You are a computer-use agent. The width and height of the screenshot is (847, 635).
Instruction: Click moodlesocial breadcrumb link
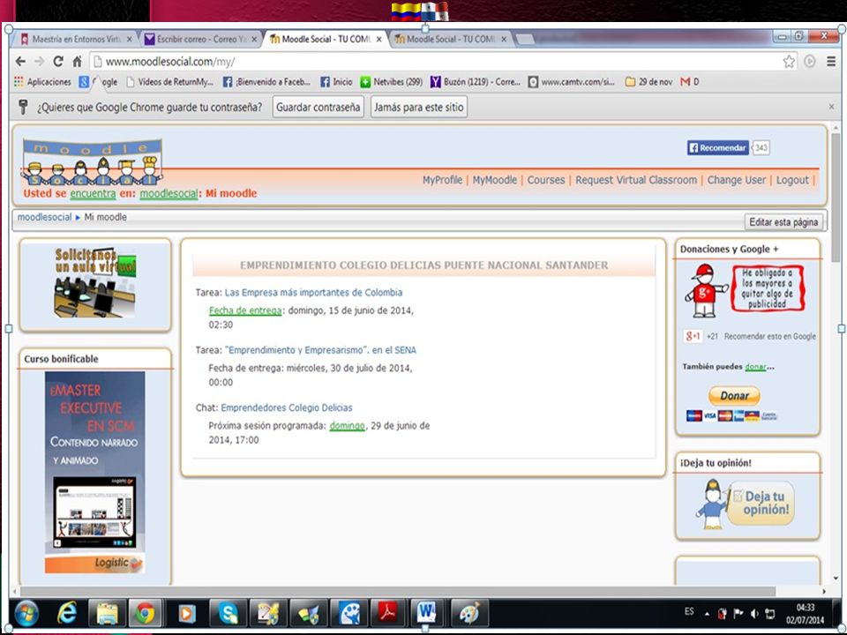(44, 217)
